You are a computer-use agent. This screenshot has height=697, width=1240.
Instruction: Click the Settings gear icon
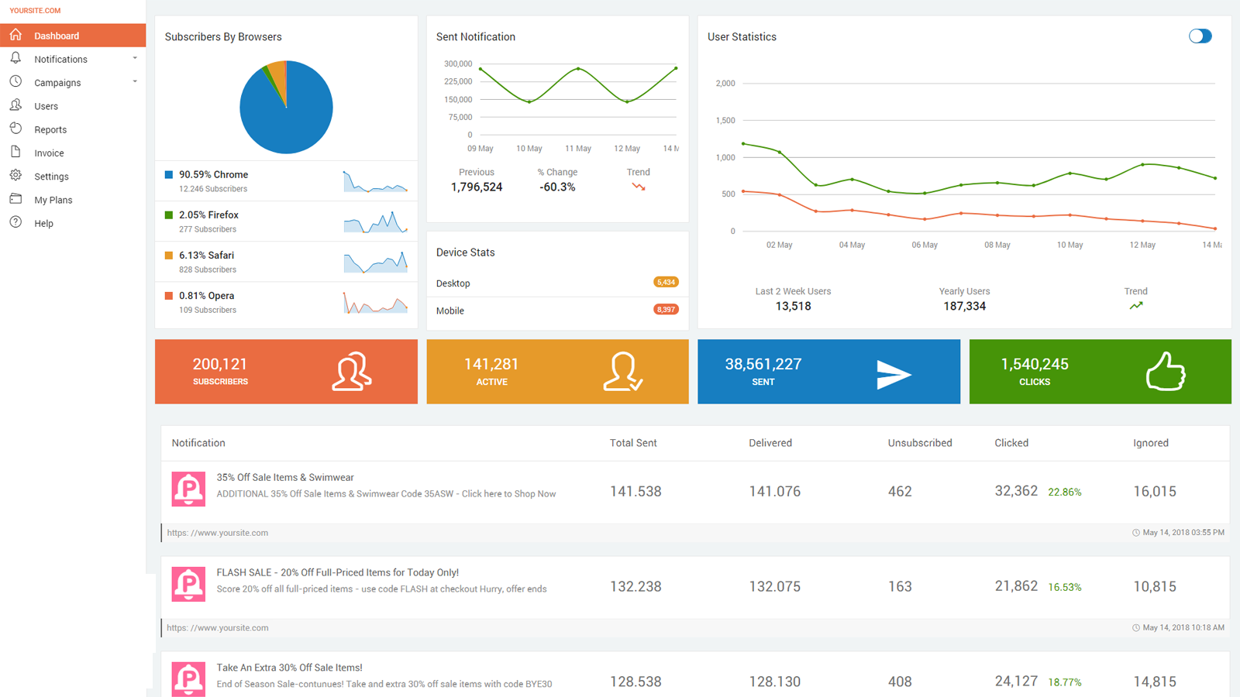click(x=15, y=176)
